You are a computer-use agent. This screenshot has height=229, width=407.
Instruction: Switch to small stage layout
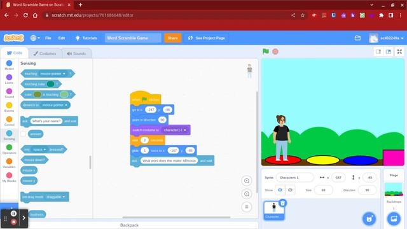378,52
